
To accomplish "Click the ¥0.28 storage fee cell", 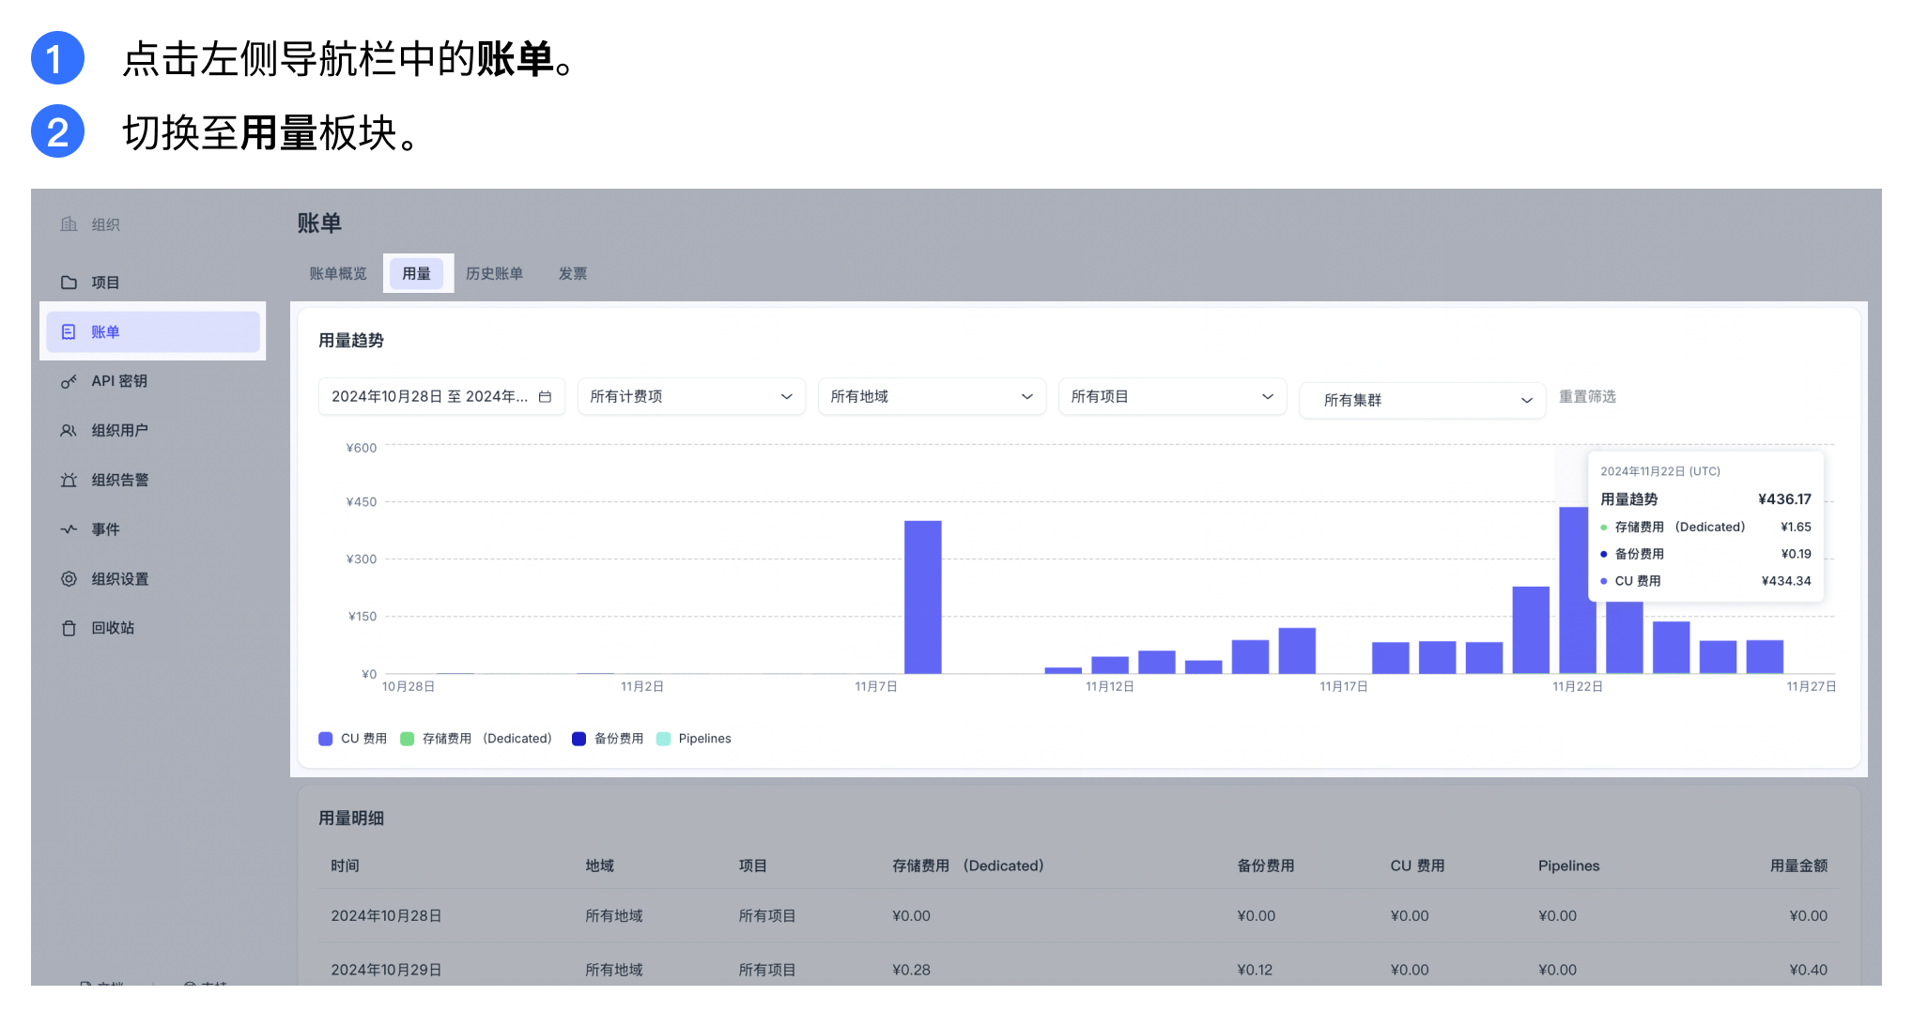I will click(911, 970).
